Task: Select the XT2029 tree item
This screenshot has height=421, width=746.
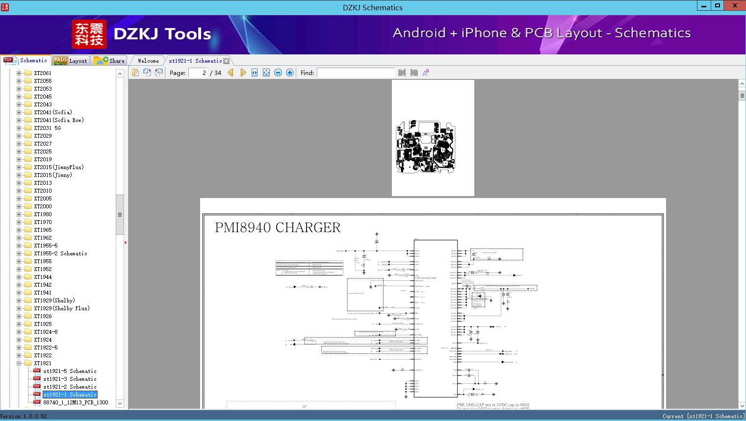Action: [x=43, y=136]
